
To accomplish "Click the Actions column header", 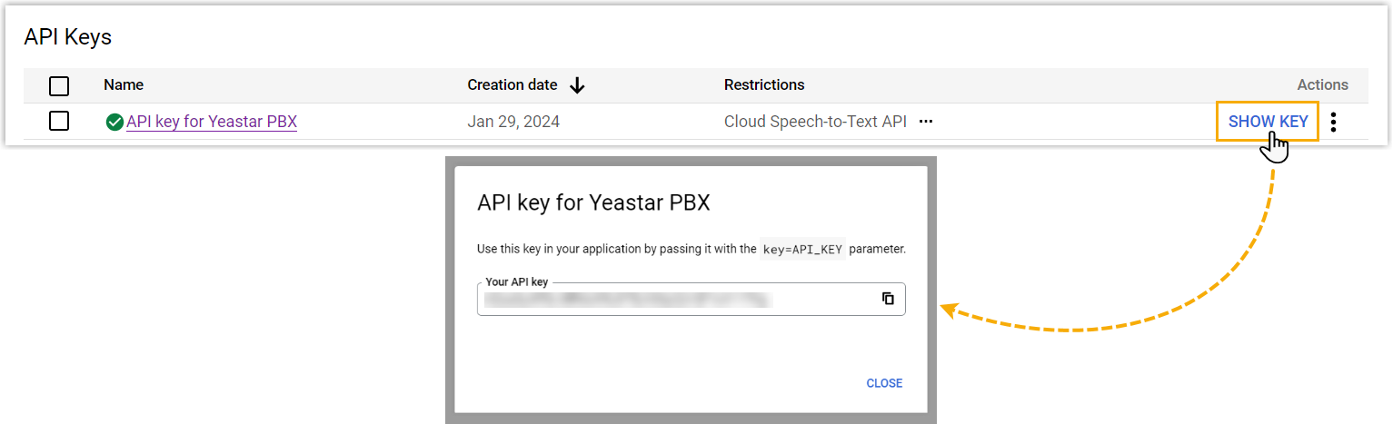I will pyautogui.click(x=1322, y=85).
